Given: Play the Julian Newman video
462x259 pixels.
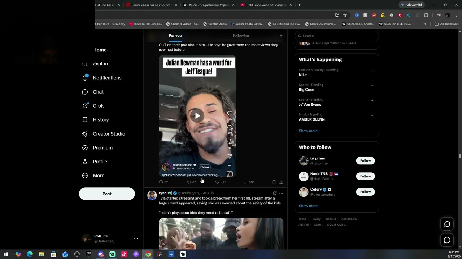Looking at the screenshot, I should pos(197,116).
